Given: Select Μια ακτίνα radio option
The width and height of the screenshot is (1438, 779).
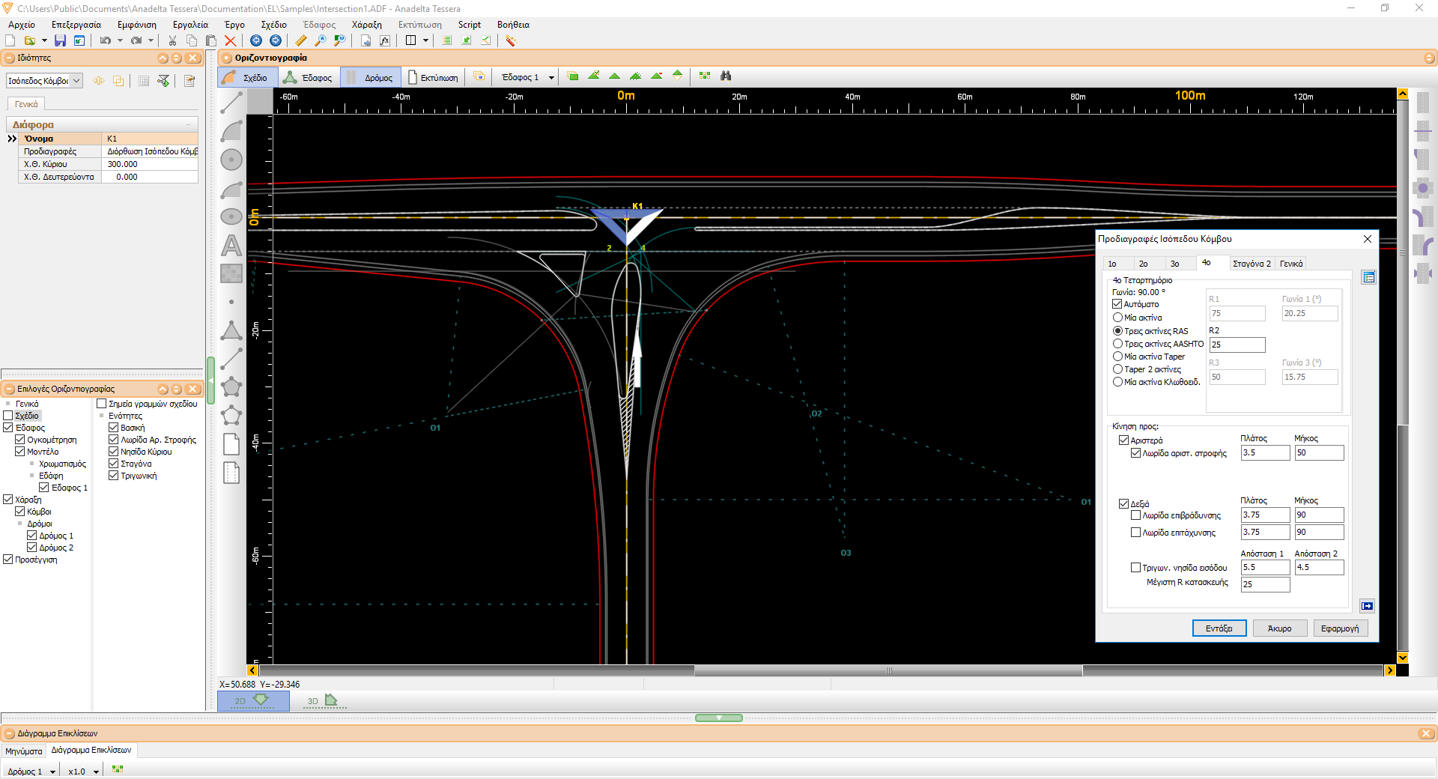Looking at the screenshot, I should point(1117,318).
